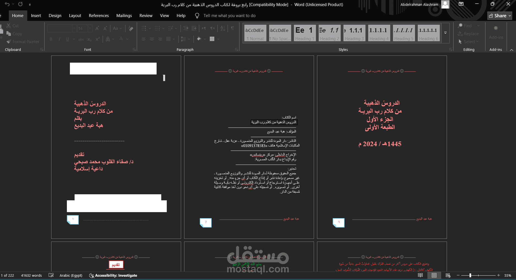Switch to the Layout tab
This screenshot has height=280, width=516.
click(75, 16)
